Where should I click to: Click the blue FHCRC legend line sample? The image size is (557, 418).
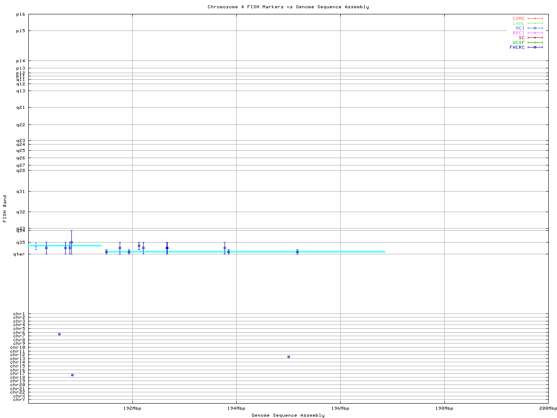tap(535, 47)
